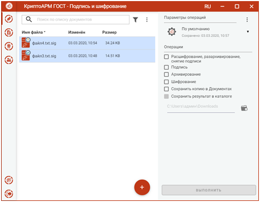Toggle Сохранить копию в Документах checkbox
This screenshot has height=202, width=260.
pyautogui.click(x=167, y=89)
